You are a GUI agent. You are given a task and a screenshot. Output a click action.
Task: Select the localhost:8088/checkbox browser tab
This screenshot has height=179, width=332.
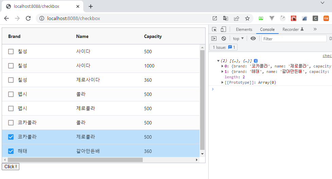(42, 6)
